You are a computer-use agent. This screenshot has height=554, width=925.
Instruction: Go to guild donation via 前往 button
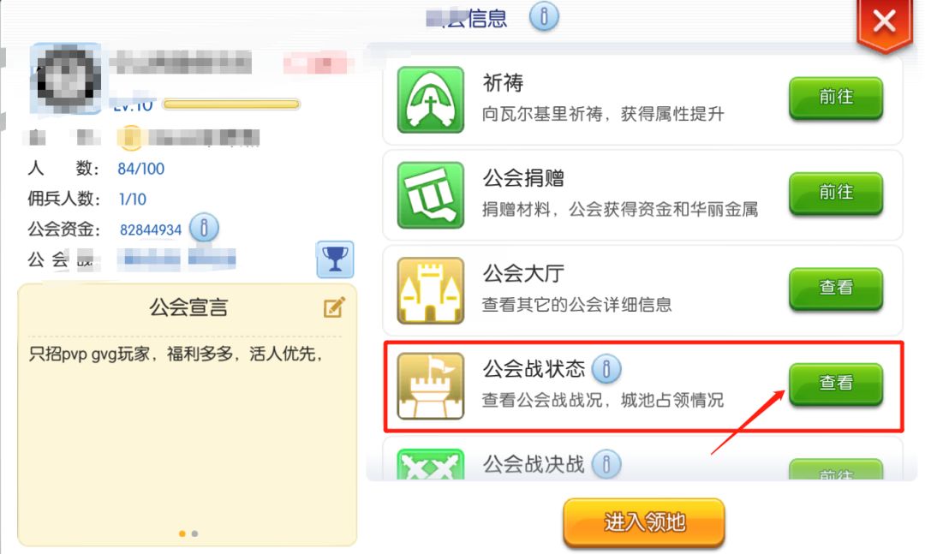[x=836, y=193]
